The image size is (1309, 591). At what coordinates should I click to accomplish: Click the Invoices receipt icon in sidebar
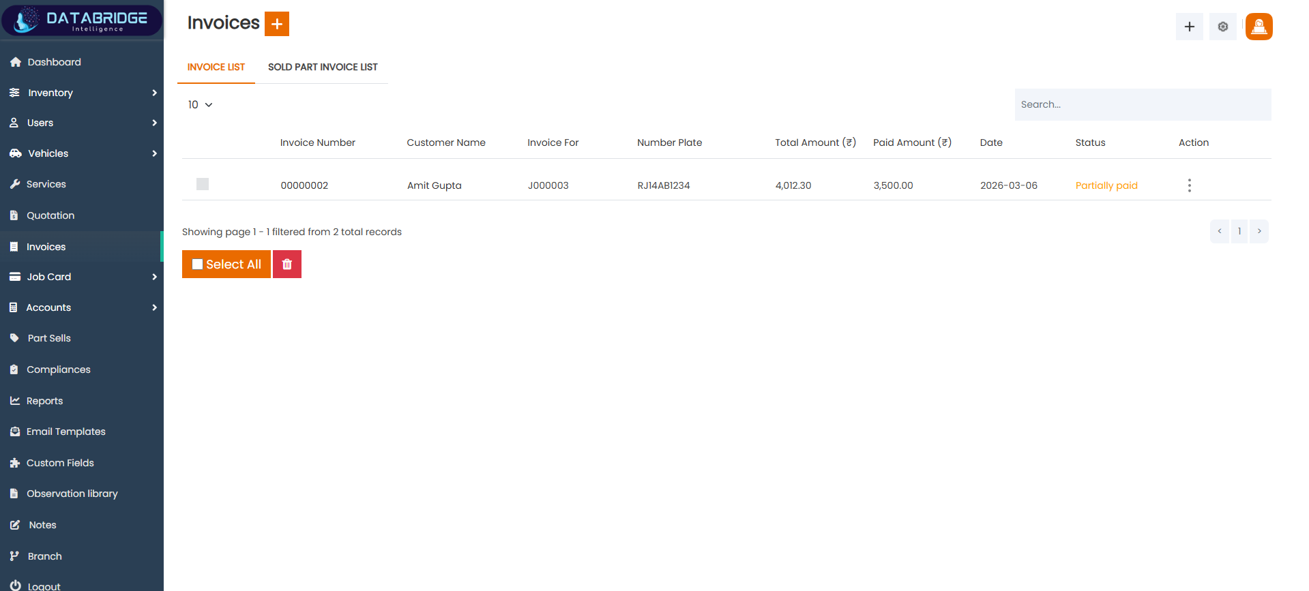(x=14, y=247)
